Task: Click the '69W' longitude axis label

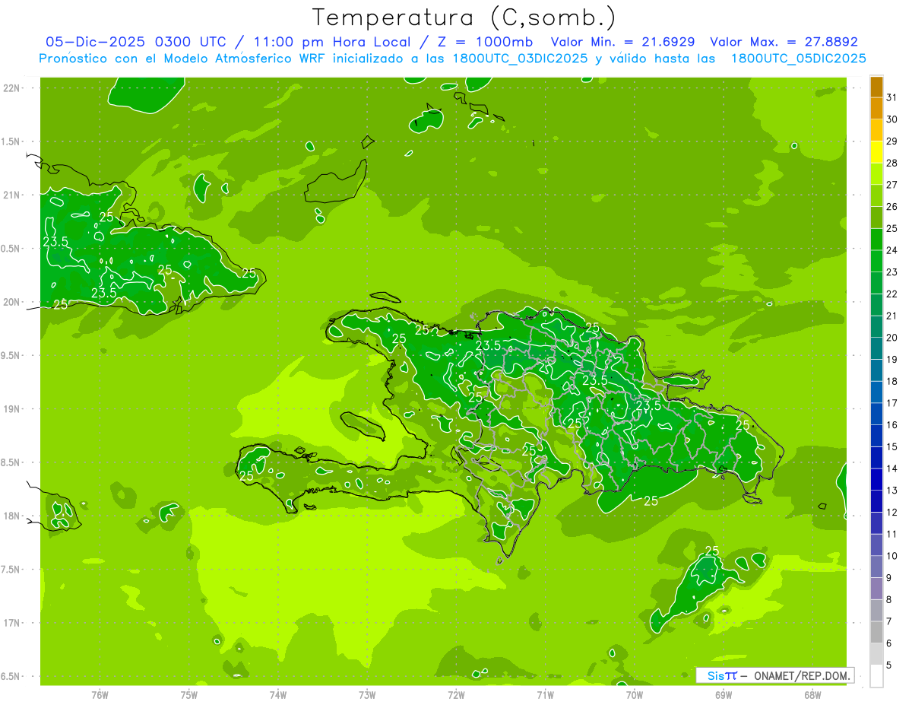Action: 724,694
